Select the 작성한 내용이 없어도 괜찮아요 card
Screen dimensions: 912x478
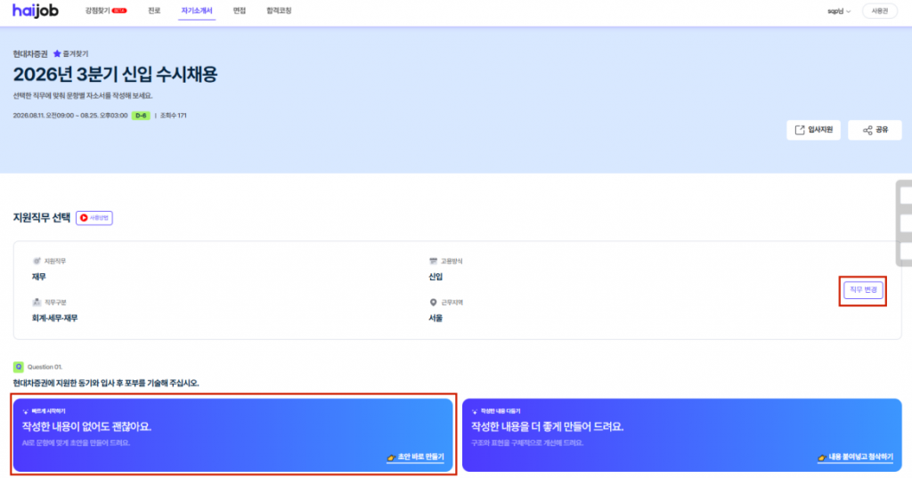[233, 435]
